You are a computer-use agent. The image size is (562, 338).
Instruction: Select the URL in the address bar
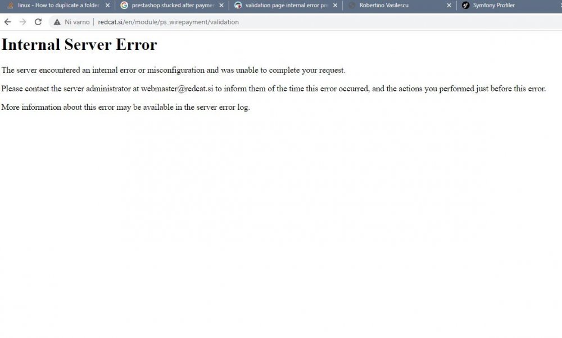[169, 22]
